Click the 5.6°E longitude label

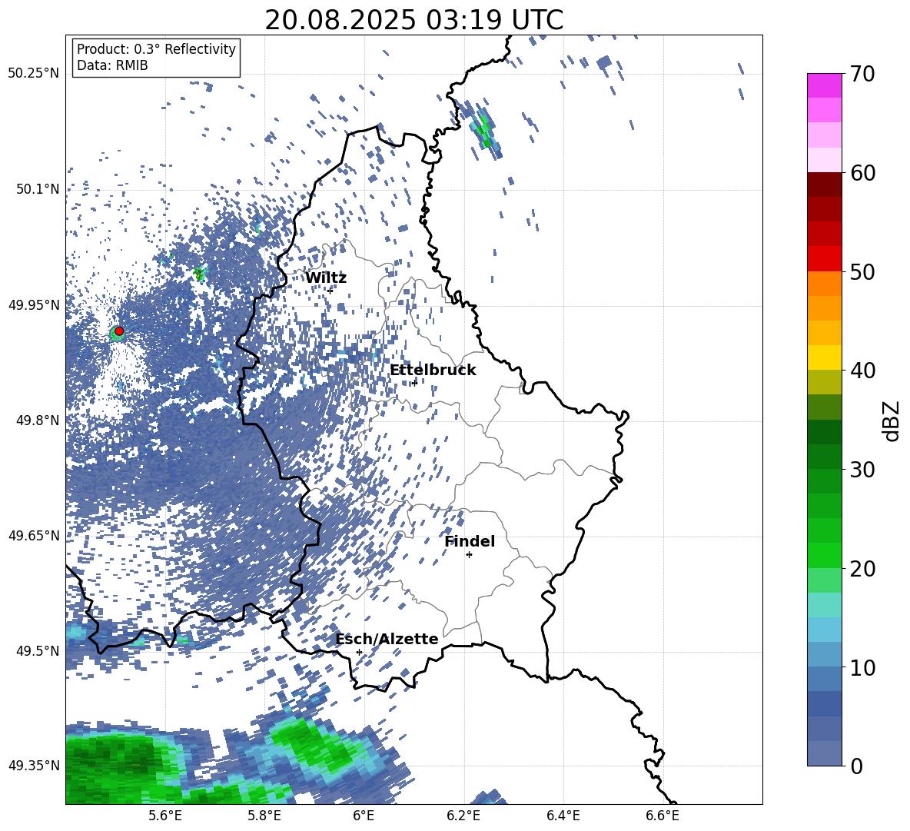pyautogui.click(x=164, y=816)
